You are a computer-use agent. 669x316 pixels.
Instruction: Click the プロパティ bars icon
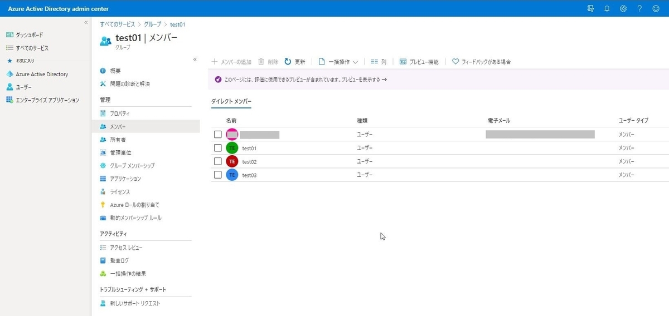click(103, 113)
